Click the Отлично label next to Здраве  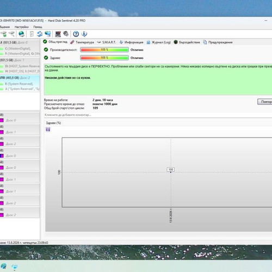pos(137,58)
